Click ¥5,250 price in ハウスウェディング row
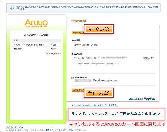Image resolution: width=167 pixels, height=132 pixels. coord(53,45)
